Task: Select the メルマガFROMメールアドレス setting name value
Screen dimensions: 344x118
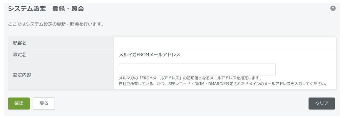Action: pos(150,55)
